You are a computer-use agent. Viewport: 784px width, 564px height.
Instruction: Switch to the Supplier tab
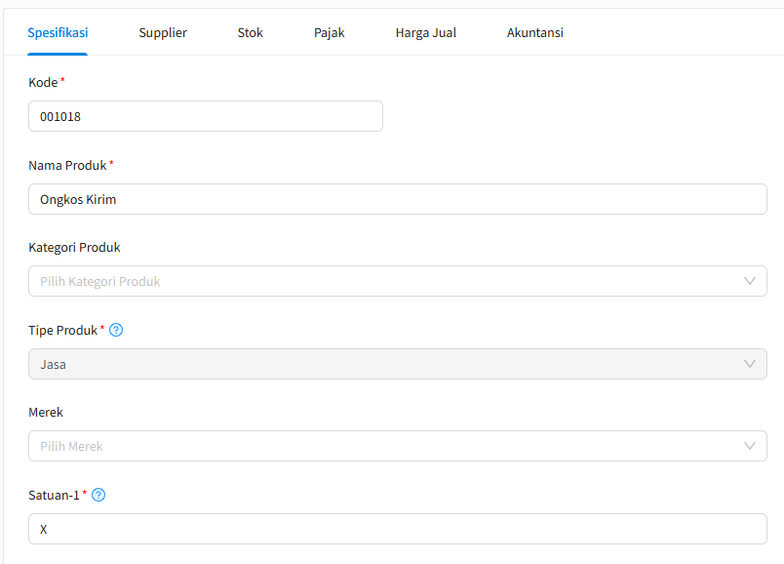tap(163, 32)
